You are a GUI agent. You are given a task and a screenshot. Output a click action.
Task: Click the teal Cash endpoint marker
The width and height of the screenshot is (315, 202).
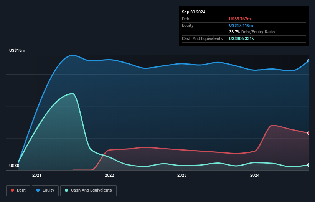308,165
